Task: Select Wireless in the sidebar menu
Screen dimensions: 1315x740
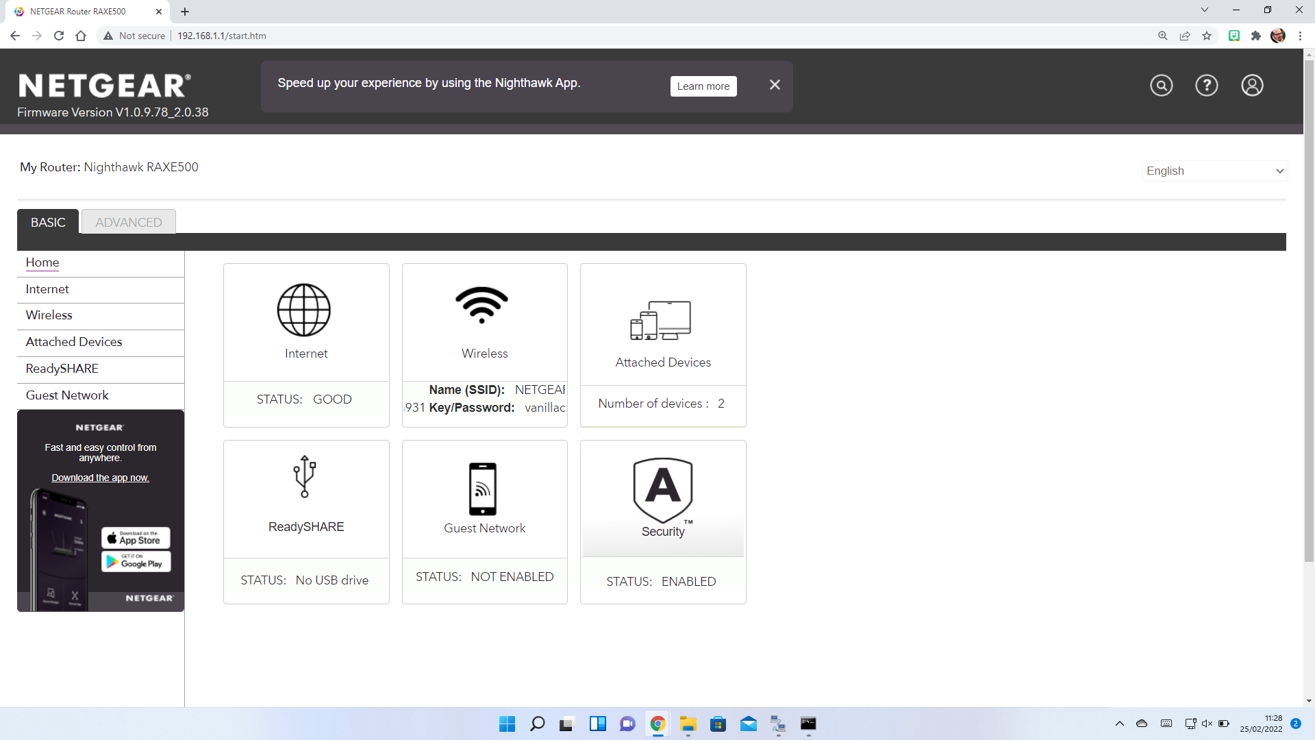Action: tap(49, 315)
